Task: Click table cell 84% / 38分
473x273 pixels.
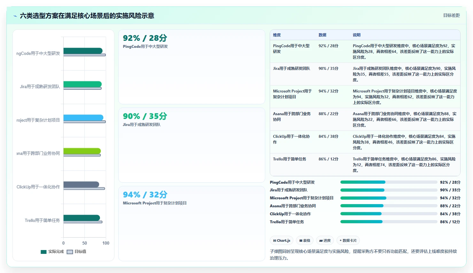Action: click(328, 136)
